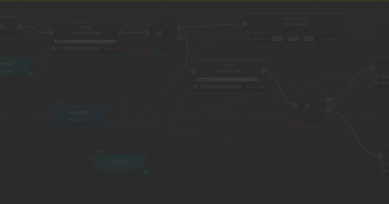Click the Self input port on the RigidBody node

coord(52,109)
